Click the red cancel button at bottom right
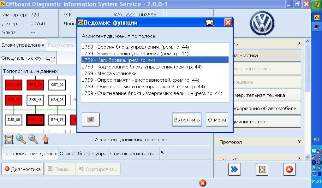 pyautogui.click(x=289, y=169)
